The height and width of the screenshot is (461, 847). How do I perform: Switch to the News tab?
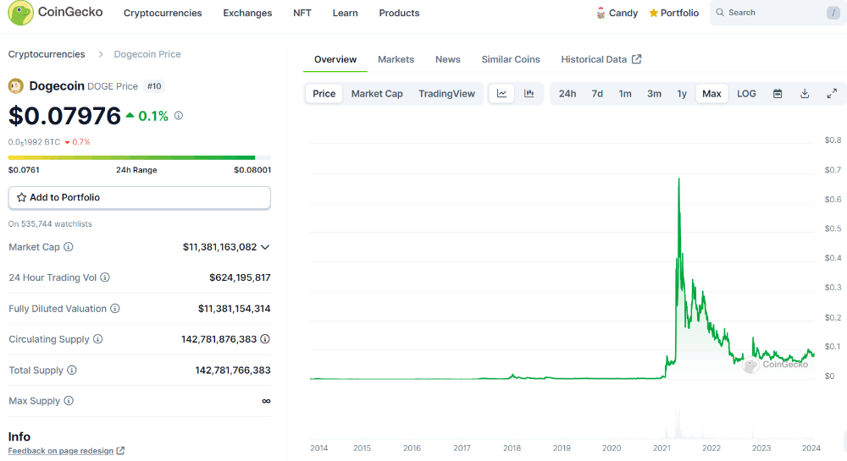tap(448, 59)
